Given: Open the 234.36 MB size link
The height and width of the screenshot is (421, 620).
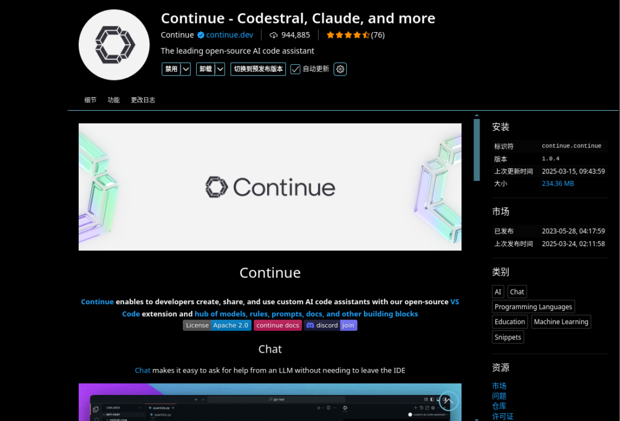Looking at the screenshot, I should [x=558, y=184].
